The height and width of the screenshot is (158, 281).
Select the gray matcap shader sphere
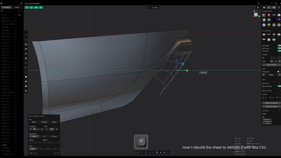[x=264, y=15]
